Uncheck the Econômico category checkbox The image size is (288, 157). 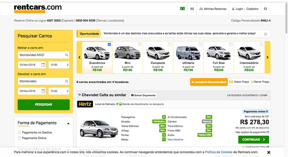109,44
